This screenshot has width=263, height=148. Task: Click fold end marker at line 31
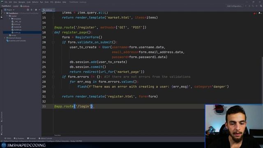(x=53, y=97)
